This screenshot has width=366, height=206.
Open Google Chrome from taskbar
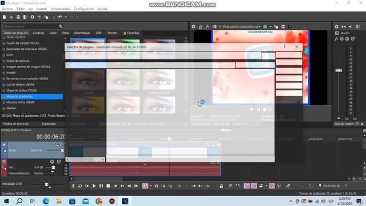(x=99, y=201)
